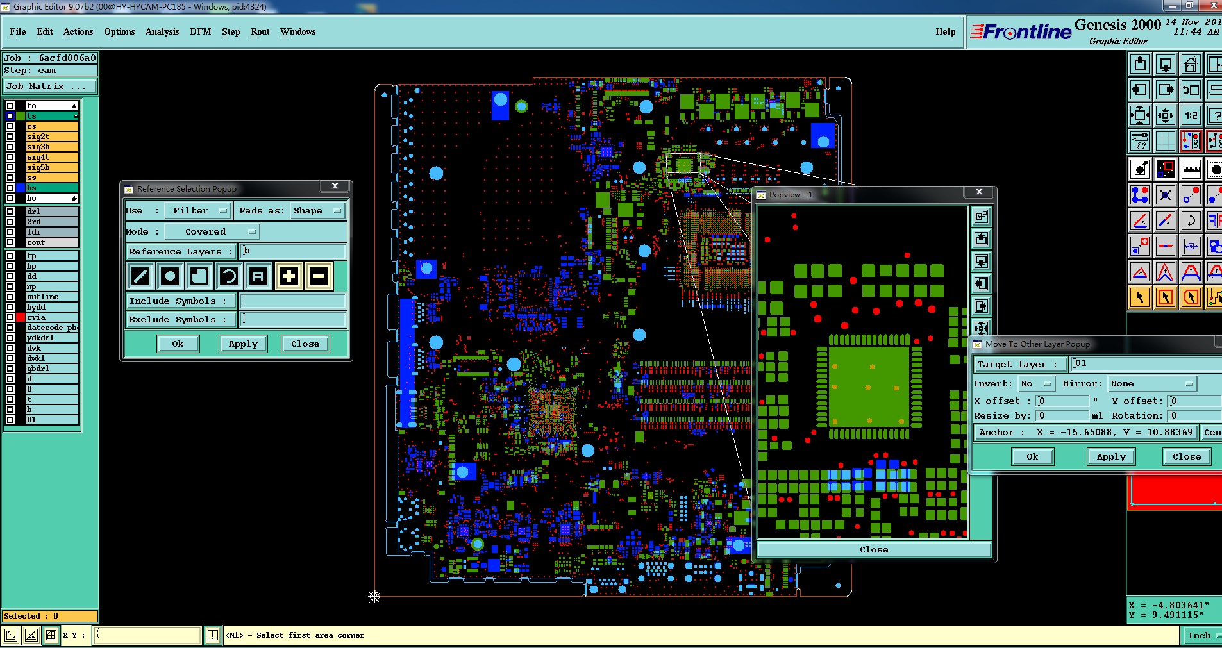This screenshot has height=648, width=1222.
Task: Select the single-select arrow tool
Action: 1140,297
